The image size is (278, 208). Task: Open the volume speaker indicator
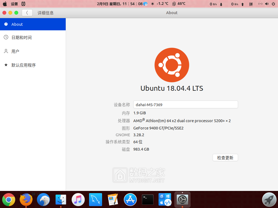267,4
